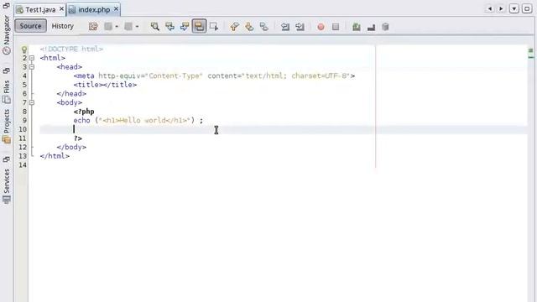Toggle rectangular selection mode
Image resolution: width=537 pixels, height=302 pixels.
tap(214, 26)
